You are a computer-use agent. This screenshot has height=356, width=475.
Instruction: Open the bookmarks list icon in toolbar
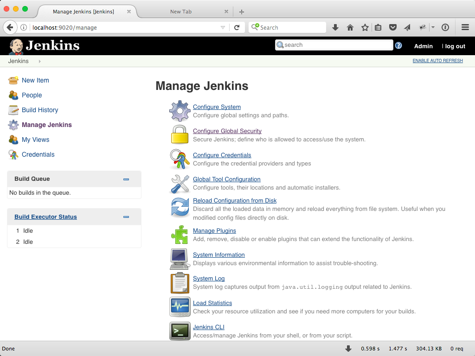tap(378, 27)
